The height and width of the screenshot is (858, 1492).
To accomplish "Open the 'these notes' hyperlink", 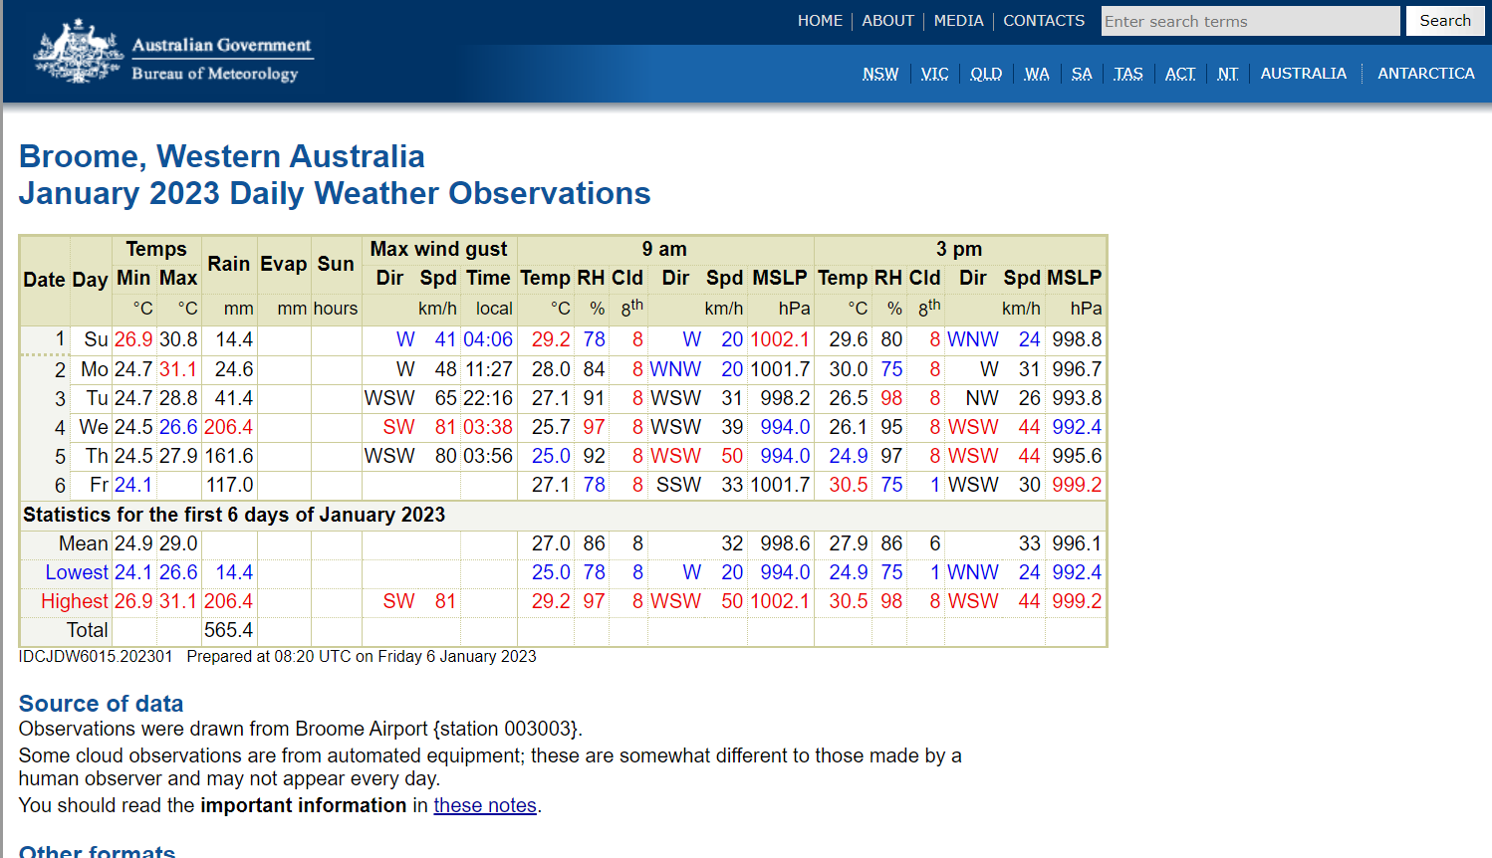I will click(x=484, y=805).
